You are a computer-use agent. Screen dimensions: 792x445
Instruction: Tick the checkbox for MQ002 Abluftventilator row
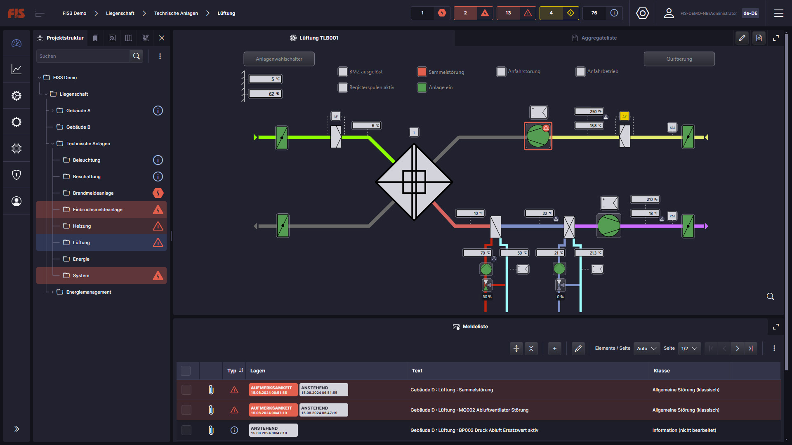point(186,410)
